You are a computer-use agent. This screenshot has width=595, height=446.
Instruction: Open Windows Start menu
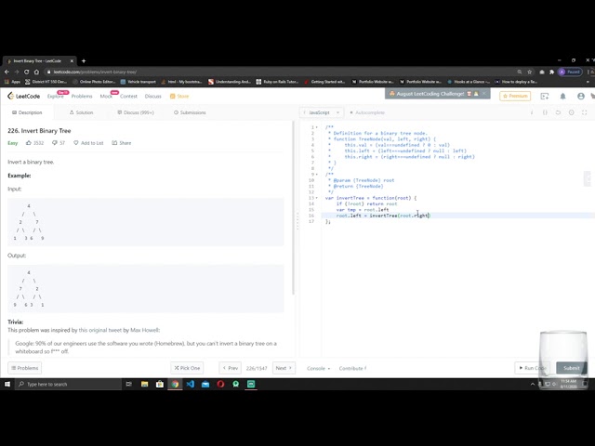(7, 384)
